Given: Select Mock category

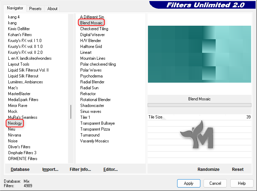Looking at the screenshot, I should click(13, 111).
